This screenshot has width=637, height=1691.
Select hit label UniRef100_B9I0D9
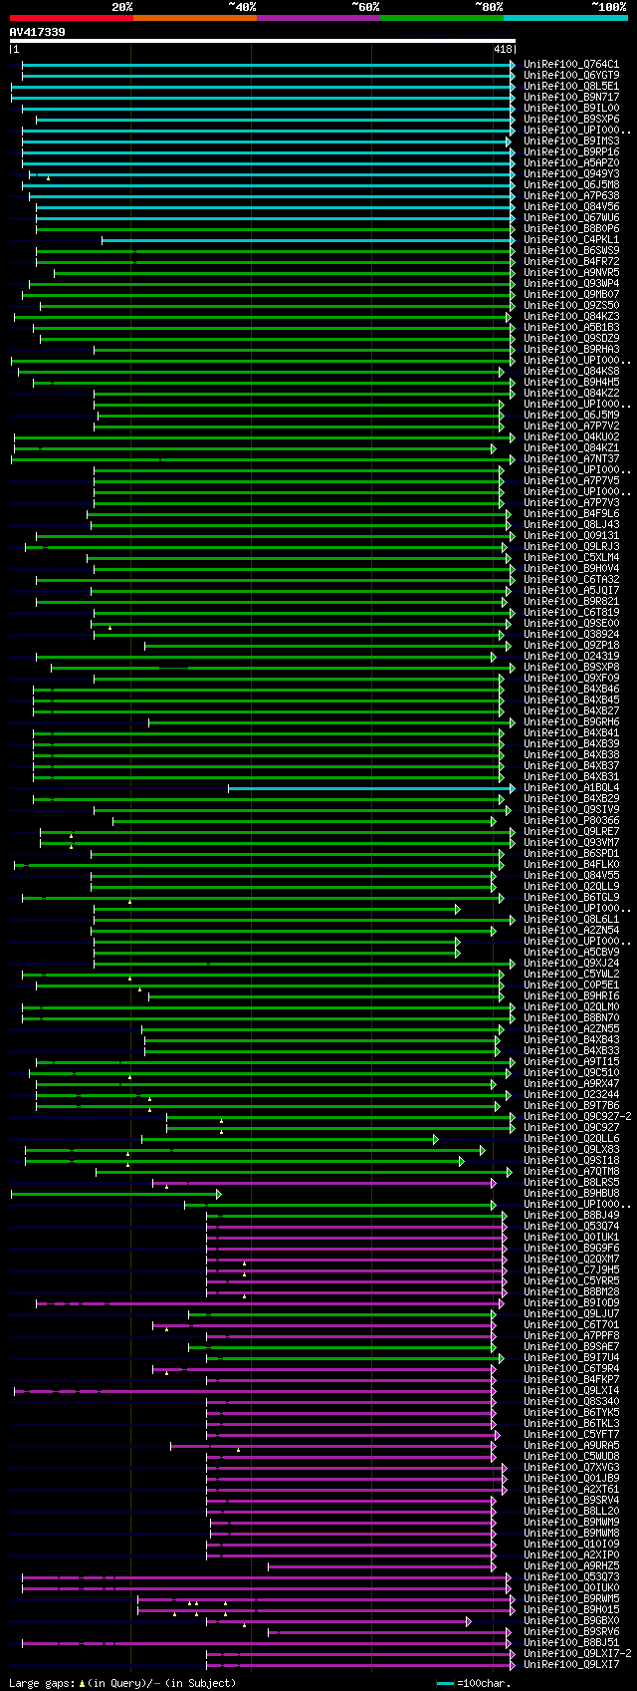click(571, 1302)
